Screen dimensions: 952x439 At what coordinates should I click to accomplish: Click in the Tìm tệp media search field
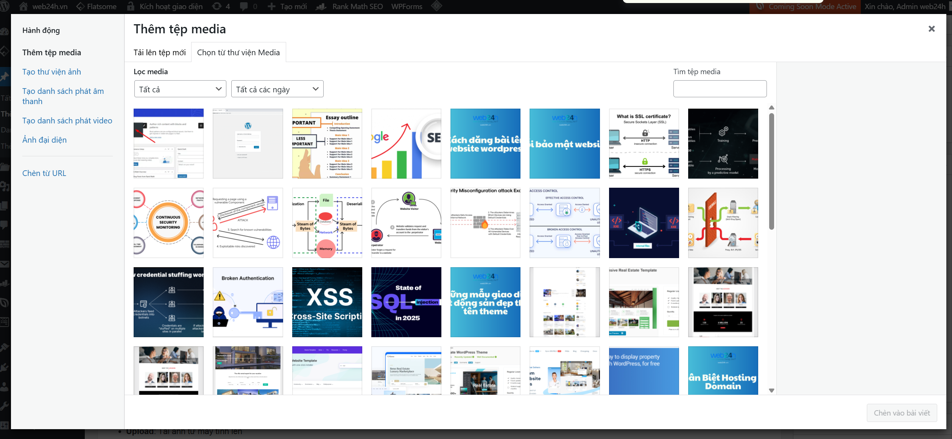pyautogui.click(x=720, y=89)
